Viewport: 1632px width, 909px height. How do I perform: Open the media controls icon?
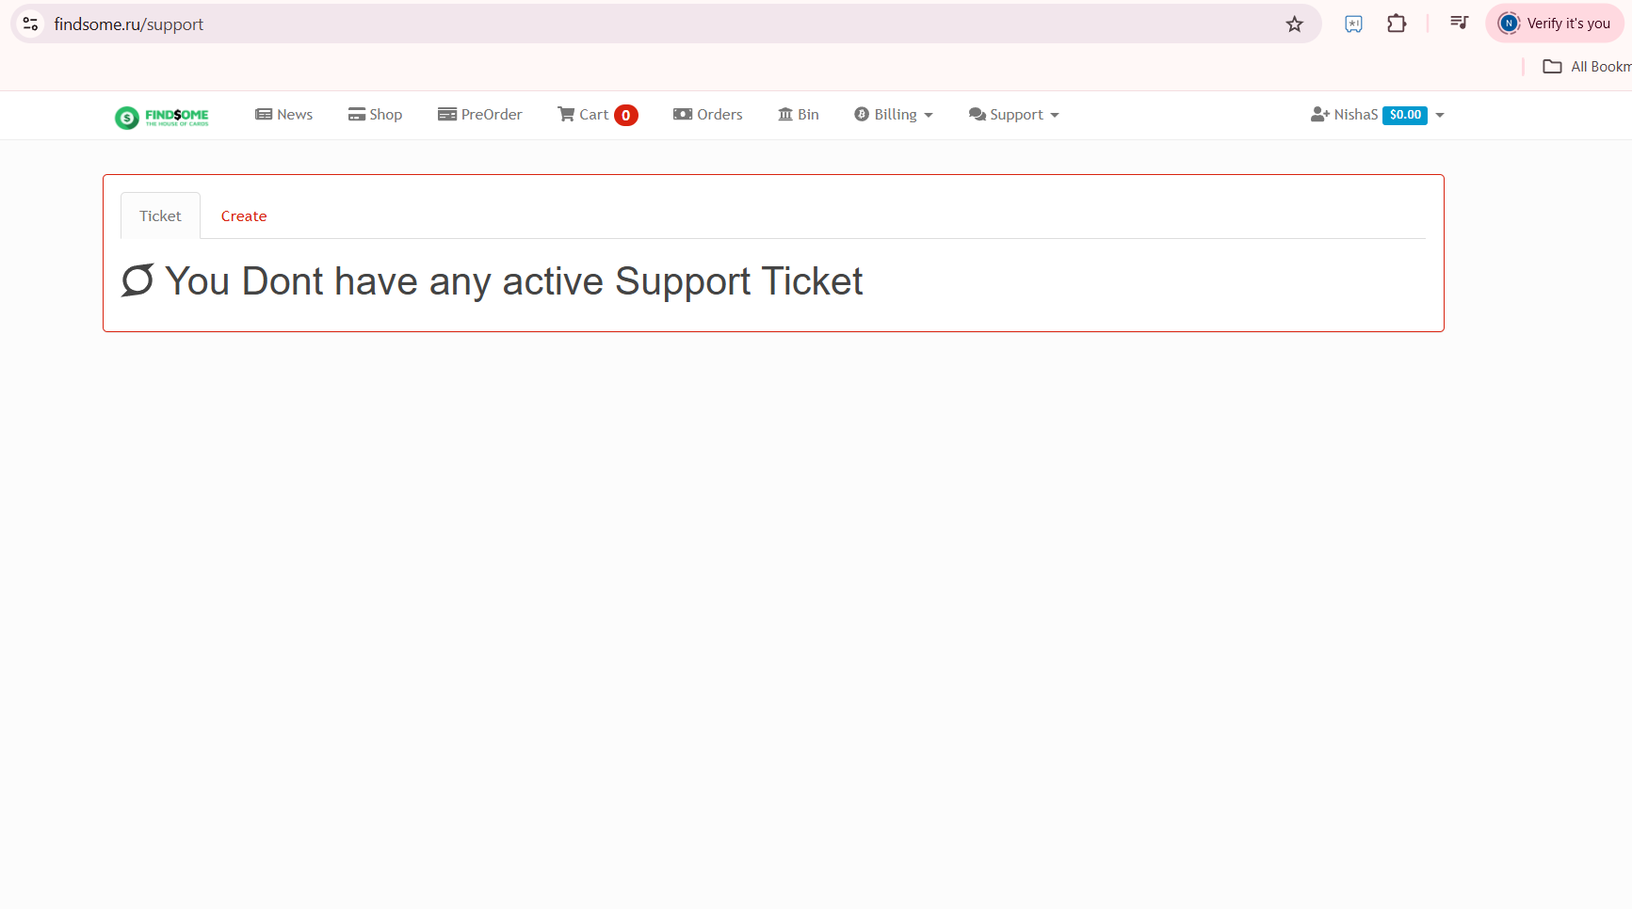click(x=1459, y=23)
